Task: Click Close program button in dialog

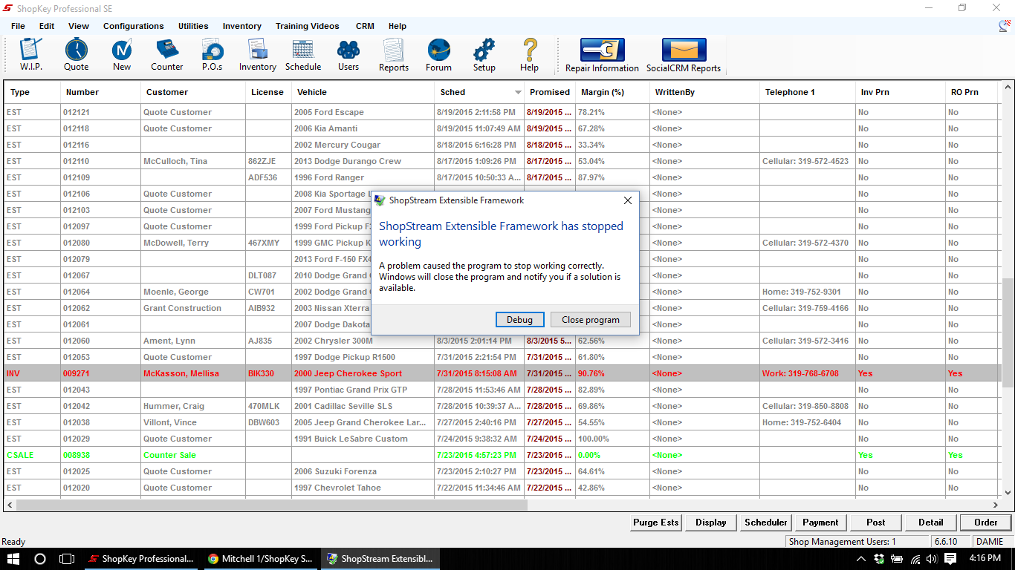Action: (x=591, y=320)
